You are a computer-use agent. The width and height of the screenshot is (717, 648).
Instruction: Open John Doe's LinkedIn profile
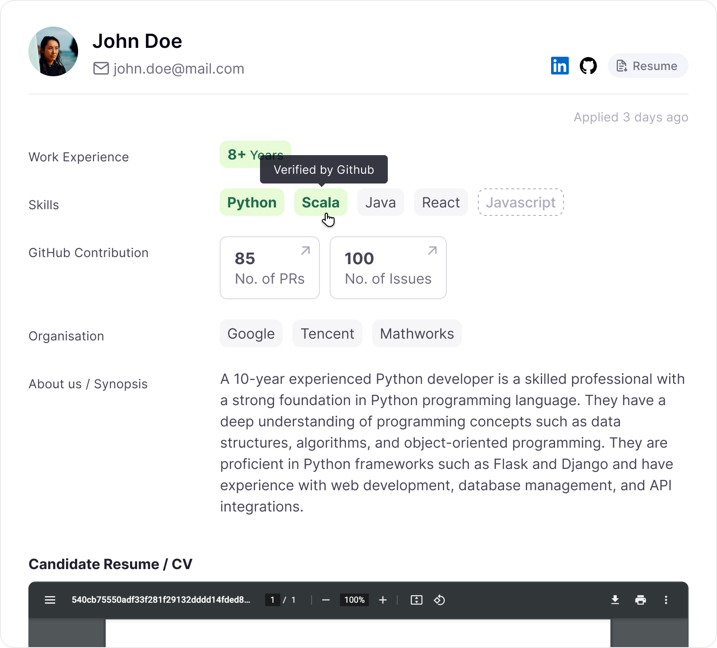click(559, 66)
